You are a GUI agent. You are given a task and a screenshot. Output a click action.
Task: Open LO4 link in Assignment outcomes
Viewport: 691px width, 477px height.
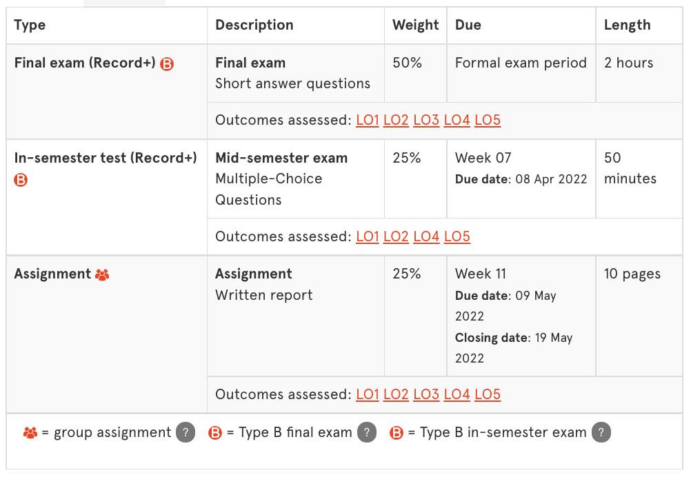(x=457, y=394)
